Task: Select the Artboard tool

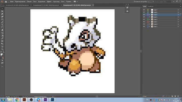Action: pyautogui.click(x=2, y=46)
